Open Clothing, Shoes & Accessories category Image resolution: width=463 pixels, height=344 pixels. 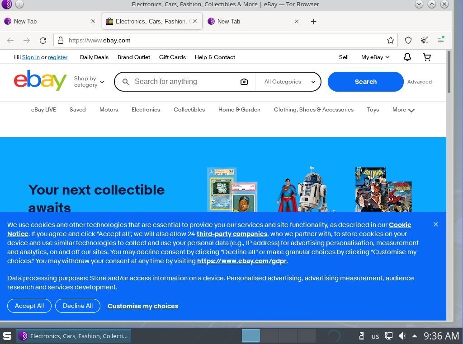(x=314, y=110)
